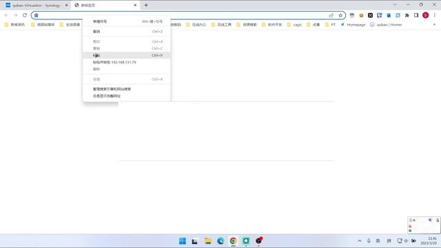
Task: Click the black-and-white square extension icon
Action: [x=371, y=15]
